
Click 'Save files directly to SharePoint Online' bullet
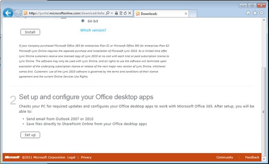tap(86, 124)
